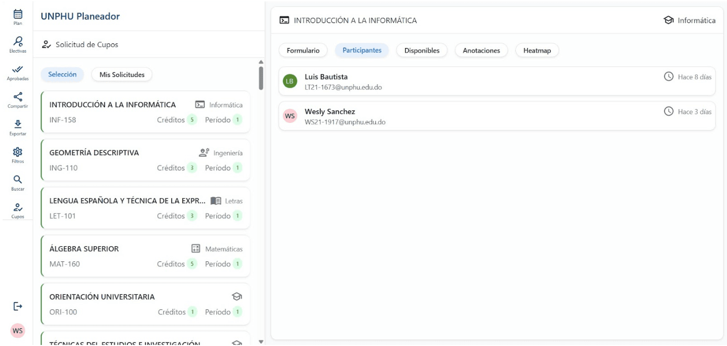Viewport: 727px width, 346px height.
Task: Open Luis Bautista participant row
Action: (497, 81)
